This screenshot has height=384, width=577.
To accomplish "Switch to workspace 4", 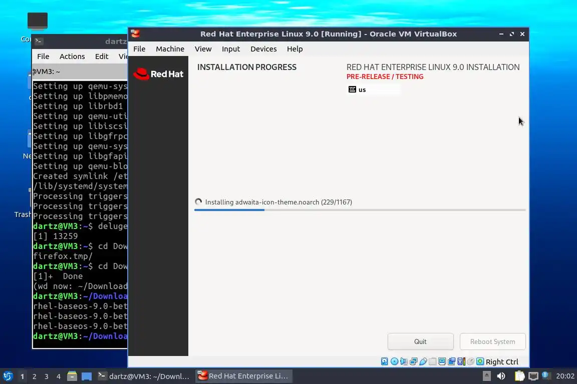I will coord(58,376).
